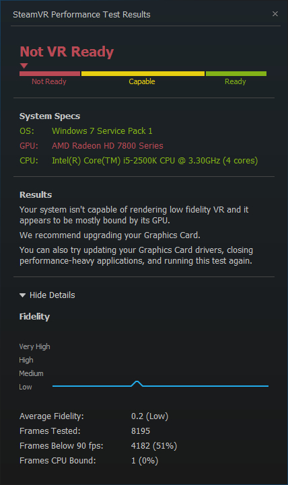Image resolution: width=288 pixels, height=485 pixels.
Task: Select the Not VR Ready heading
Action: coord(67,52)
